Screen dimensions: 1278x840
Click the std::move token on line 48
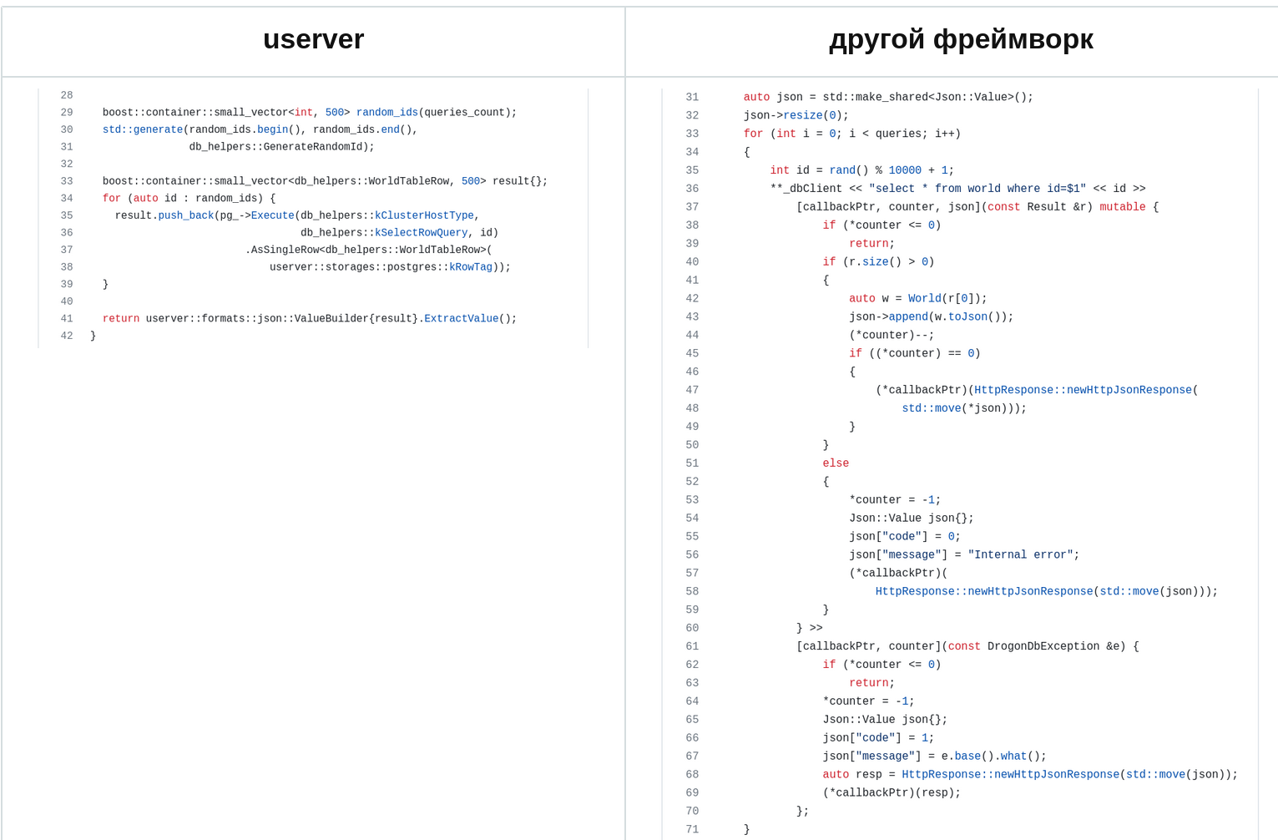click(931, 408)
